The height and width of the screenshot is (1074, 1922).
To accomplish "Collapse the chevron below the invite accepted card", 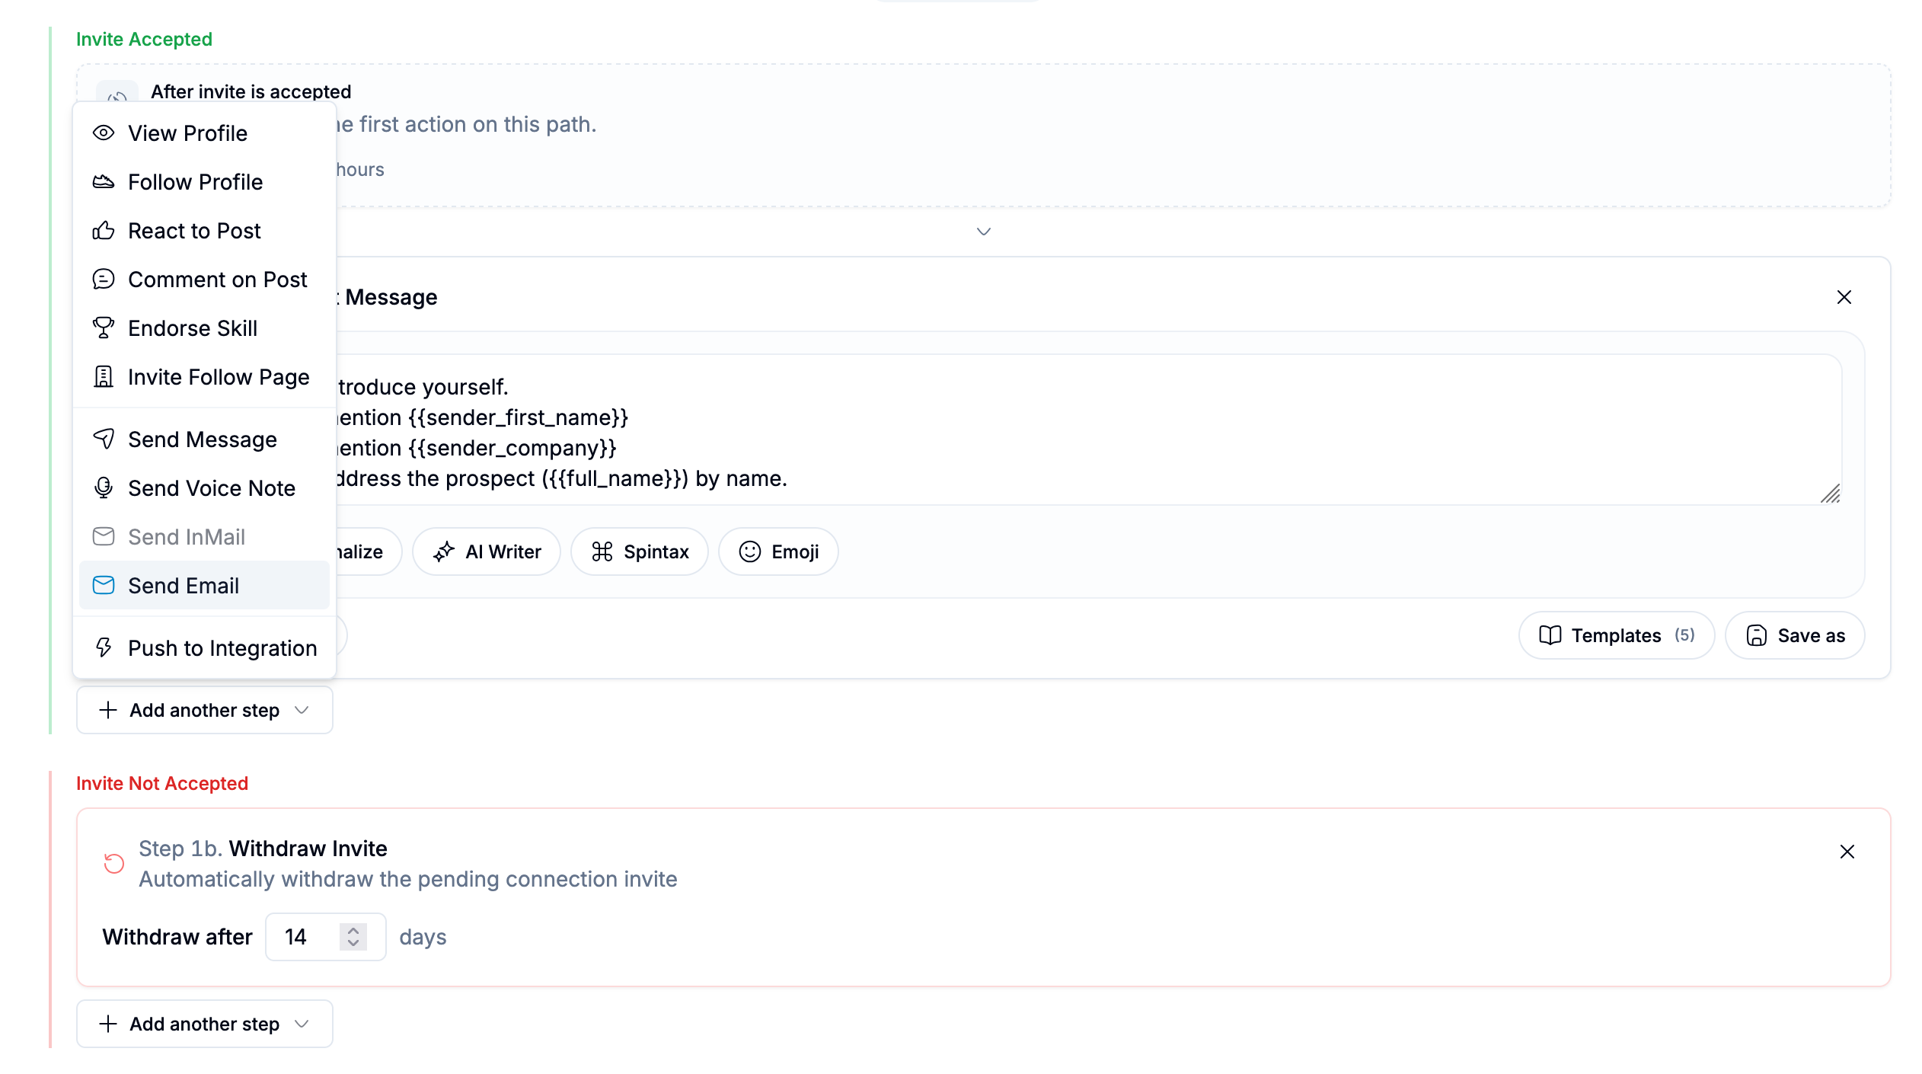I will (x=984, y=232).
